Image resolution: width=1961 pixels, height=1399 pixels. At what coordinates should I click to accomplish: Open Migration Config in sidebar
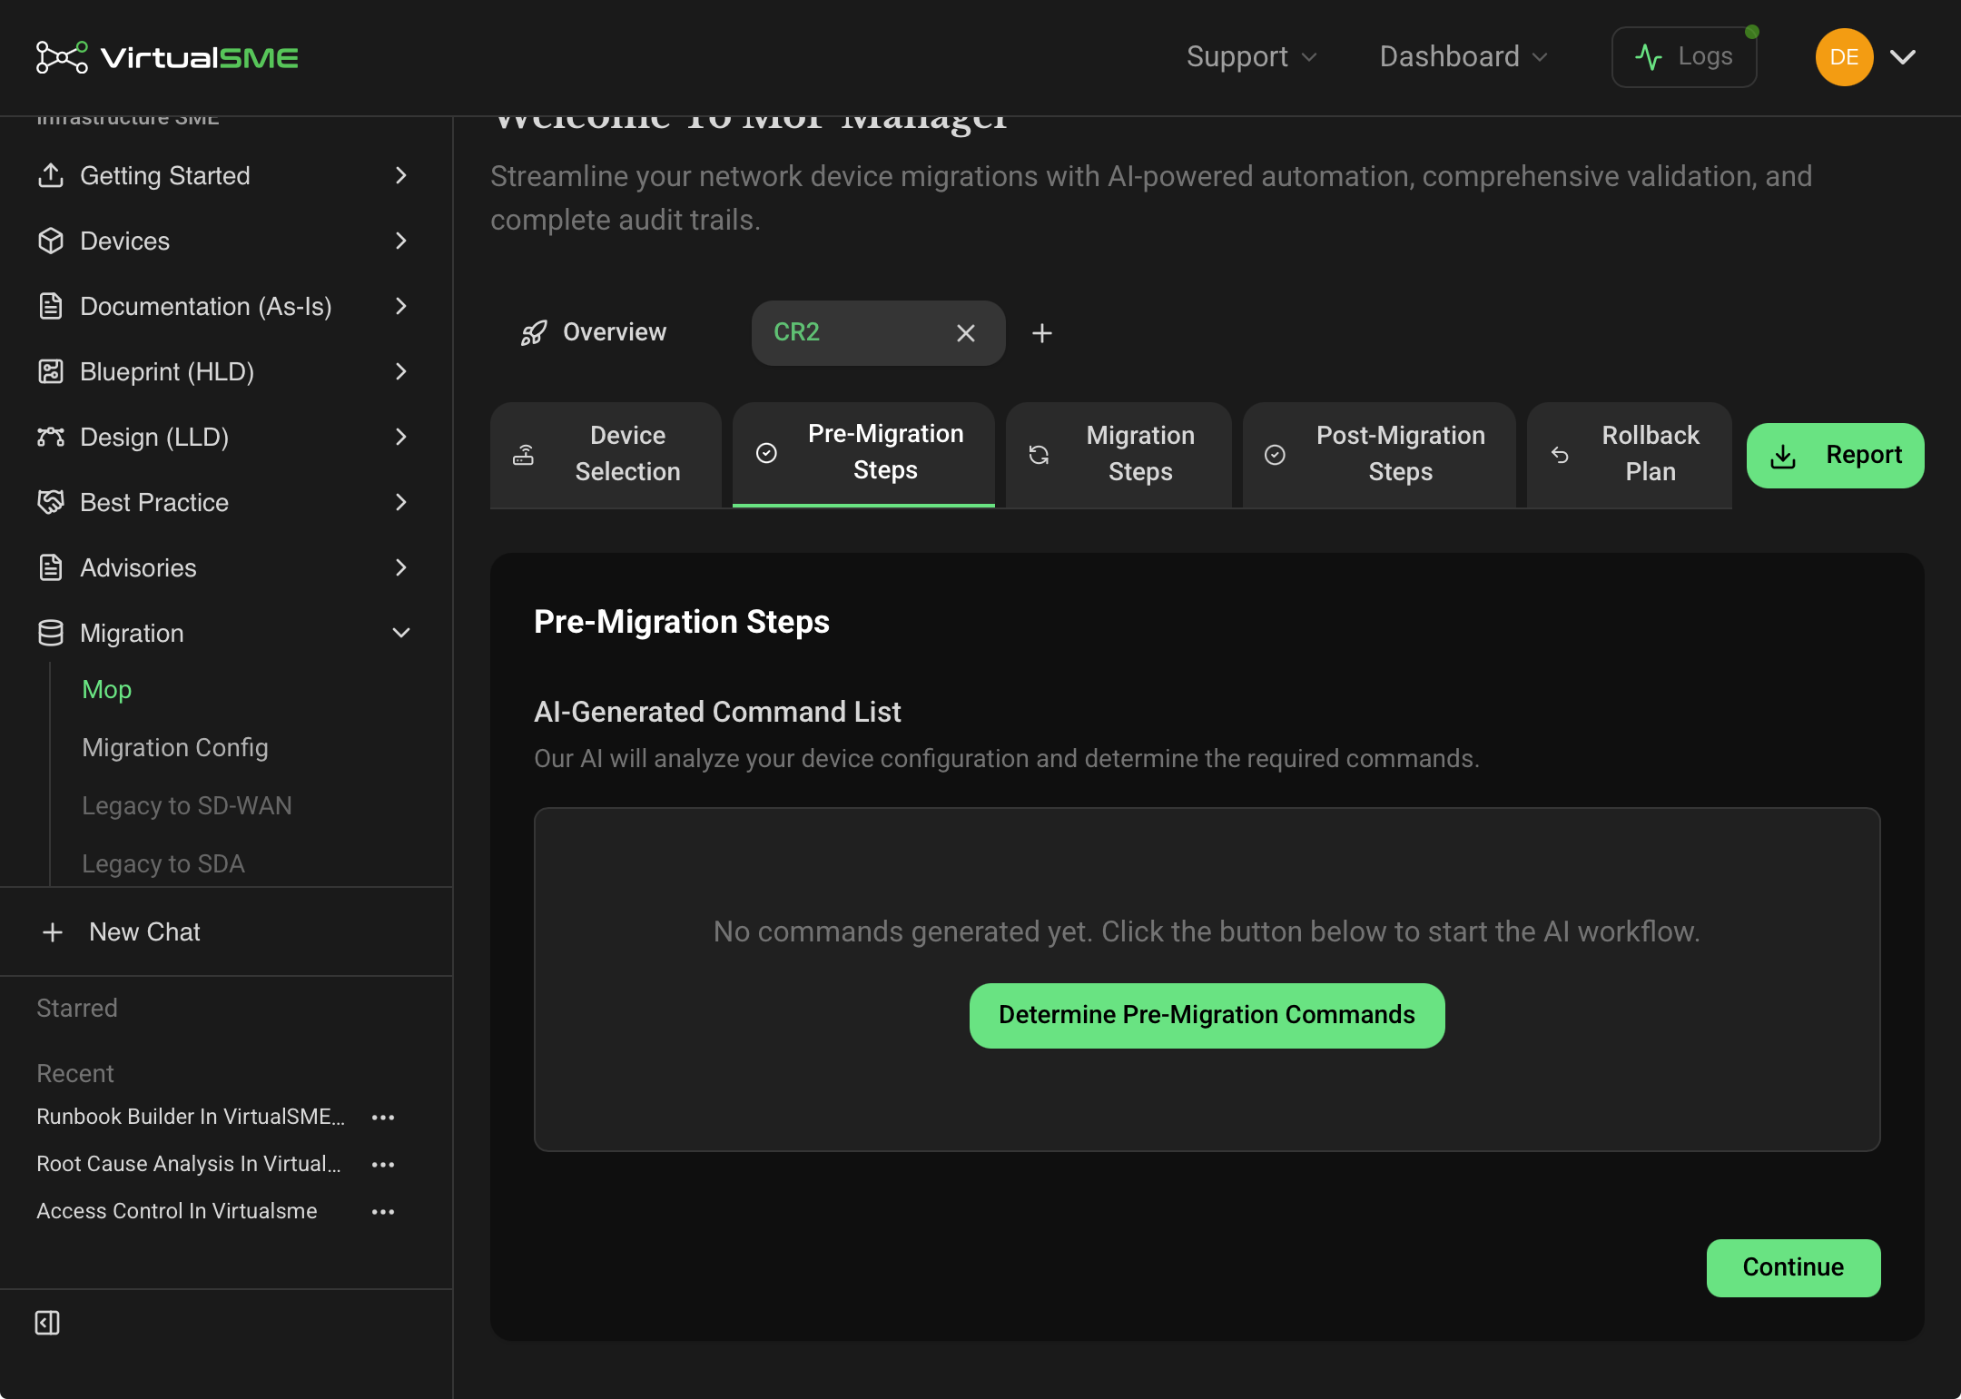(175, 748)
